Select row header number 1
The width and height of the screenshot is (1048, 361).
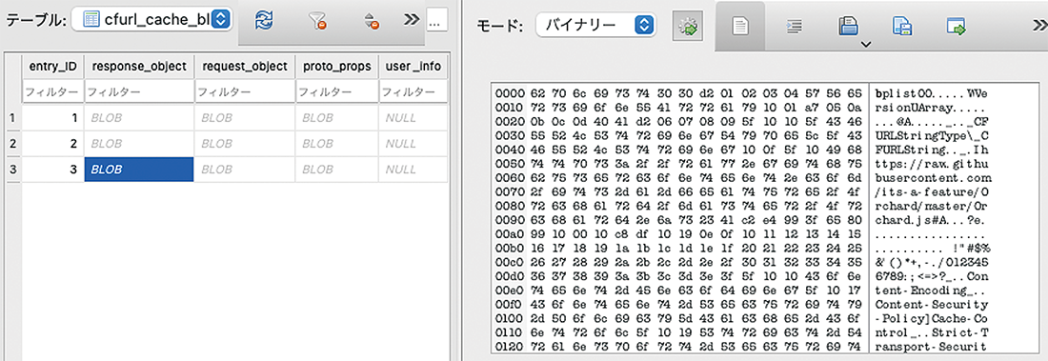tap(12, 118)
